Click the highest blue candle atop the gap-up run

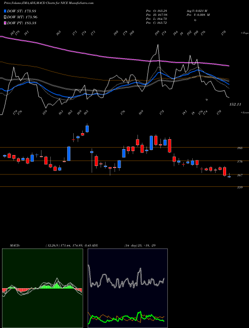[87, 129]
